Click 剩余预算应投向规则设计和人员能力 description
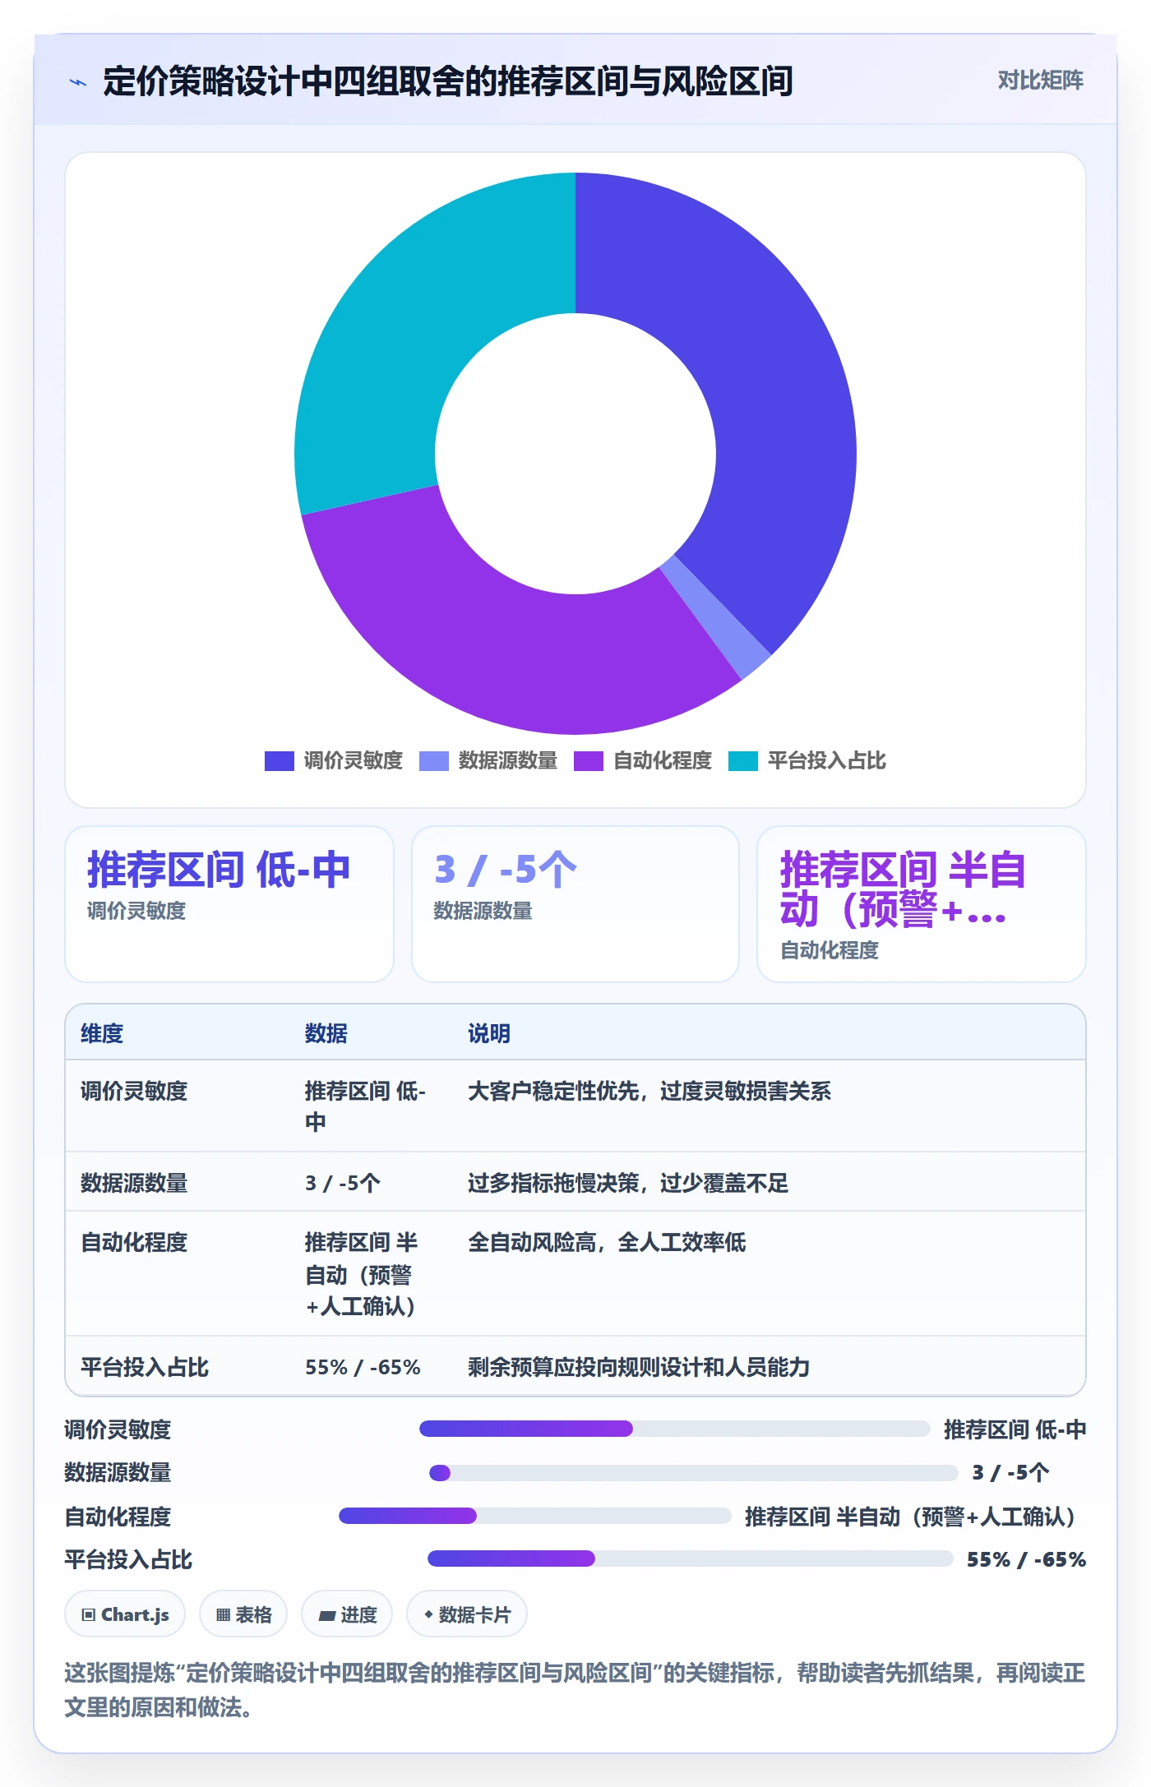Image resolution: width=1151 pixels, height=1787 pixels. (x=639, y=1367)
